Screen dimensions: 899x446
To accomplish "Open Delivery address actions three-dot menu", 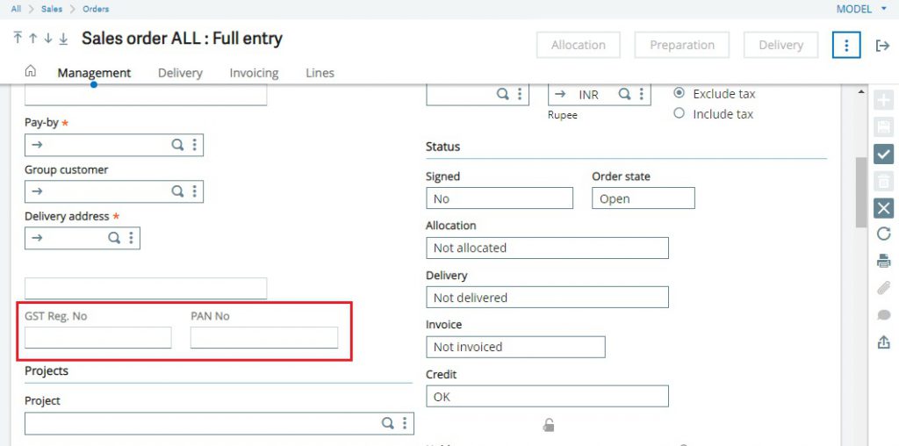I will pyautogui.click(x=132, y=237).
